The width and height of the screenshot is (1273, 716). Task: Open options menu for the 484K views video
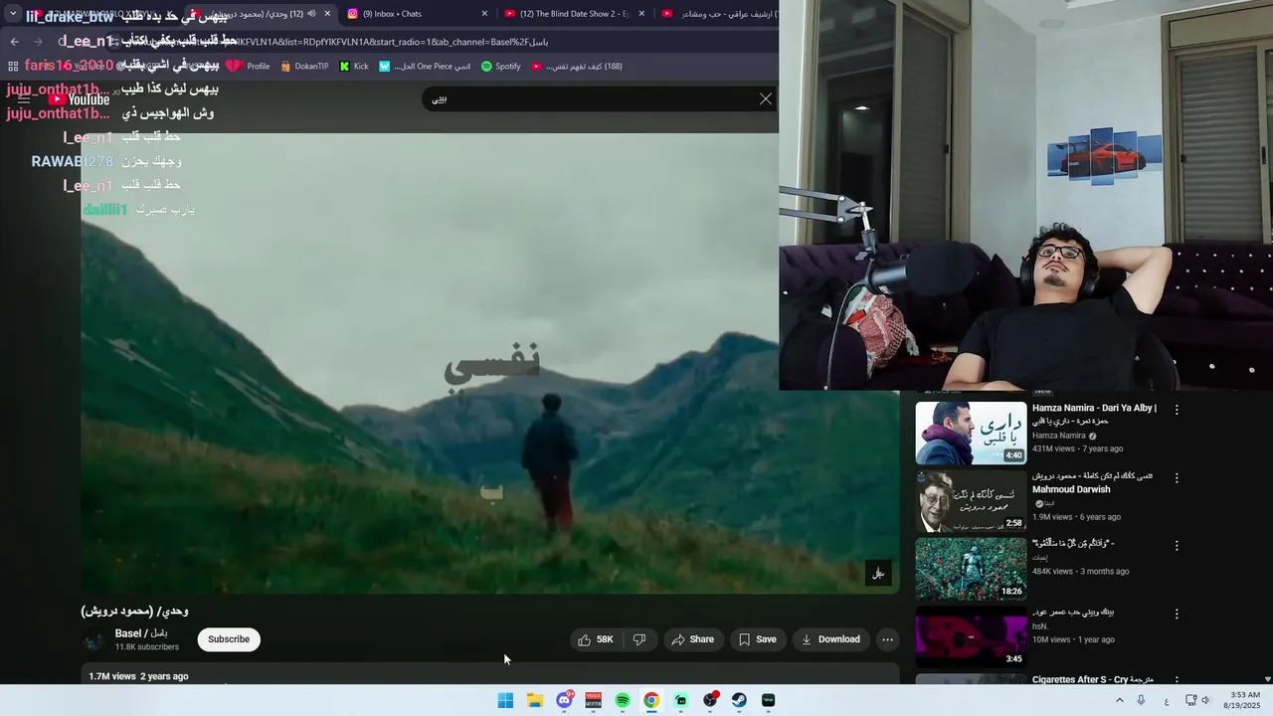click(1177, 546)
